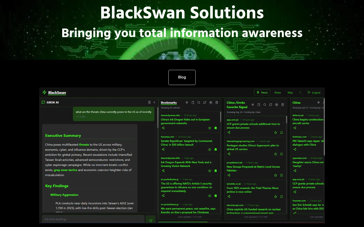Delete the Bookmarks column
The height and width of the screenshot is (227, 364).
pos(217,102)
